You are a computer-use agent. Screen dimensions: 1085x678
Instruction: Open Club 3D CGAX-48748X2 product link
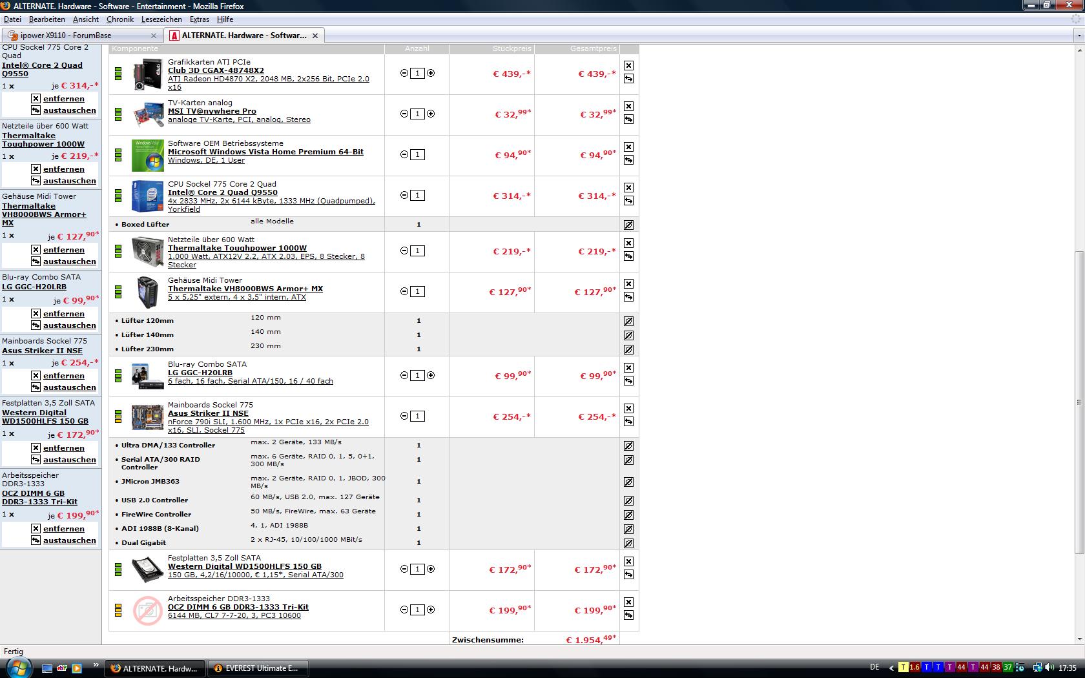pos(216,70)
